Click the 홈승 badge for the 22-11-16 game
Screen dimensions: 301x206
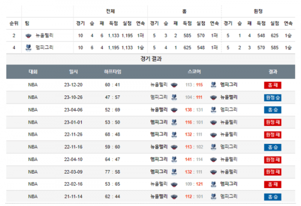[x=272, y=147]
